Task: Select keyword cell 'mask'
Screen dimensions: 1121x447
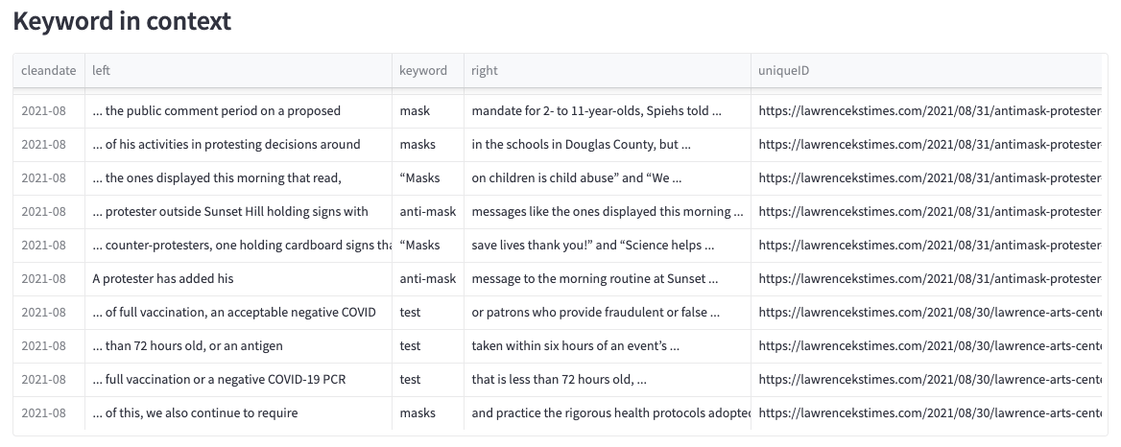Action: coord(427,110)
